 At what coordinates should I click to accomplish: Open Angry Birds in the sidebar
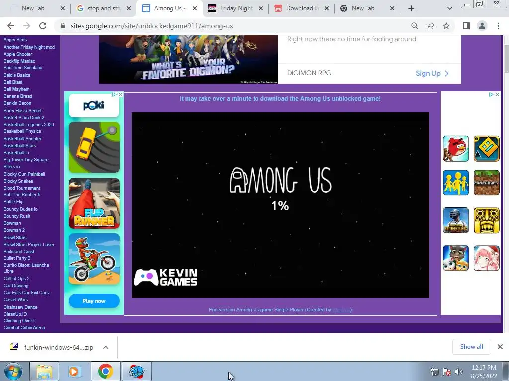tap(15, 40)
